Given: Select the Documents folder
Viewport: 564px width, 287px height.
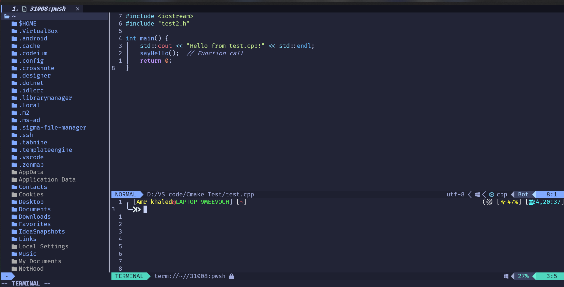Looking at the screenshot, I should click(34, 209).
